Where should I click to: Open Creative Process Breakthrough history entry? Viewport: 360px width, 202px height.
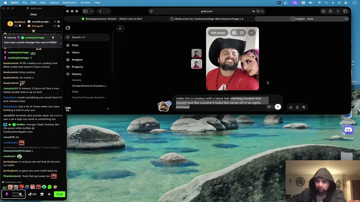pyautogui.click(x=89, y=98)
